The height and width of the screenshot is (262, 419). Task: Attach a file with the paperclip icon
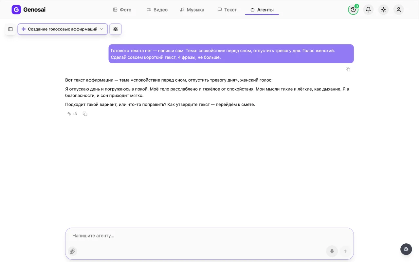72,251
